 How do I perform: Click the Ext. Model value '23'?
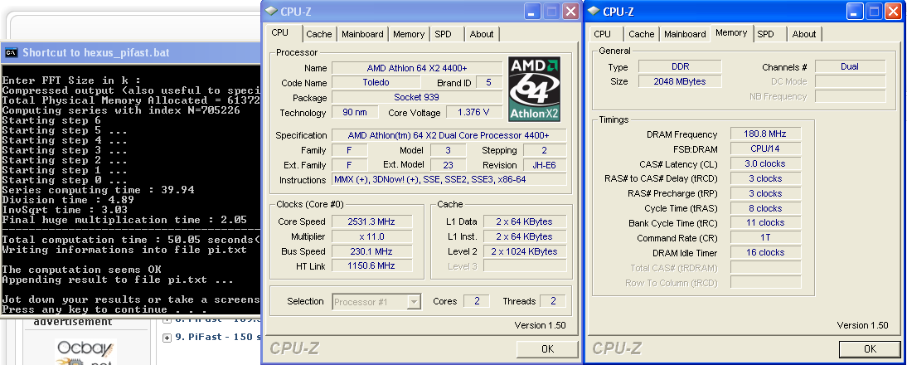[449, 165]
